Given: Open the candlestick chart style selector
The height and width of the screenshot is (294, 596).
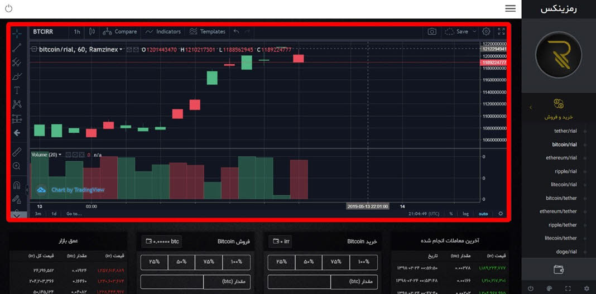Looking at the screenshot, I should 92,32.
